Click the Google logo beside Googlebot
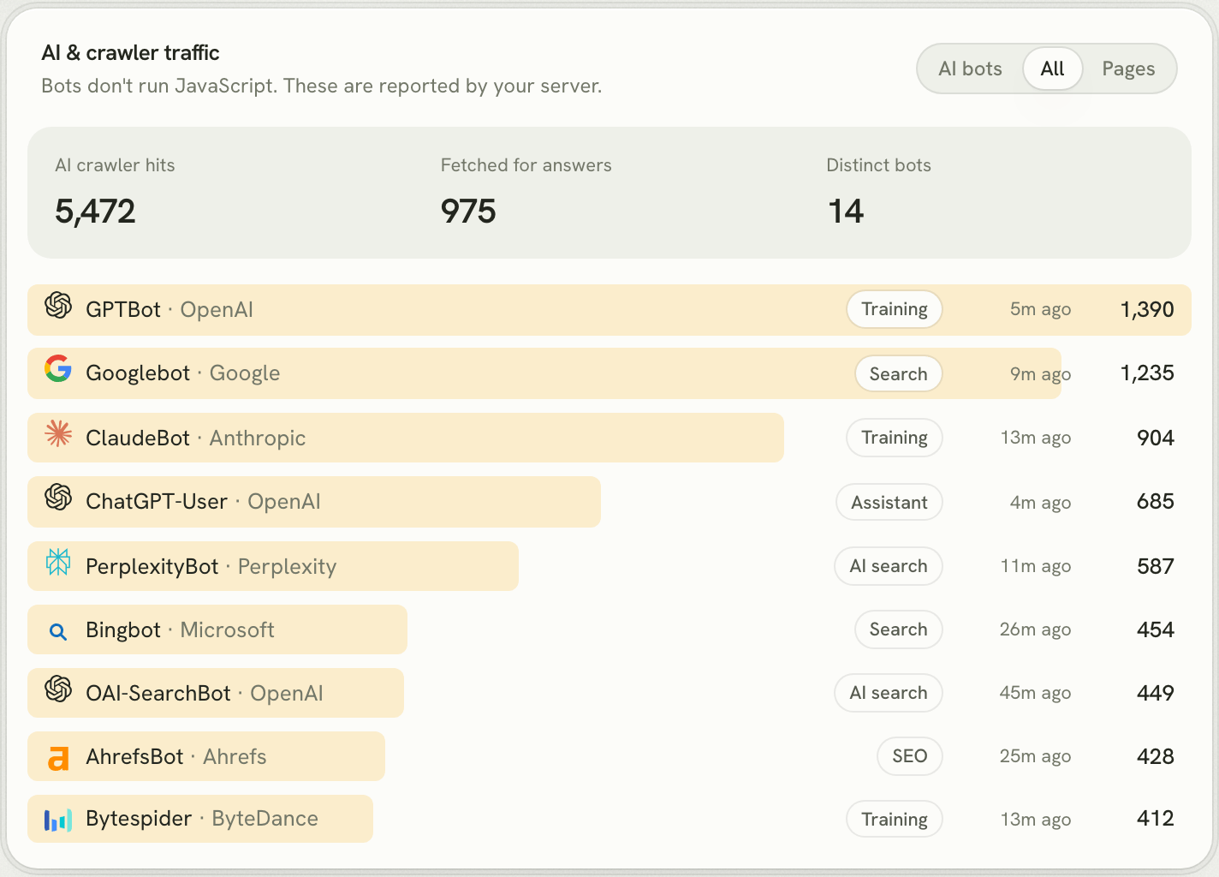The width and height of the screenshot is (1219, 877). (58, 368)
